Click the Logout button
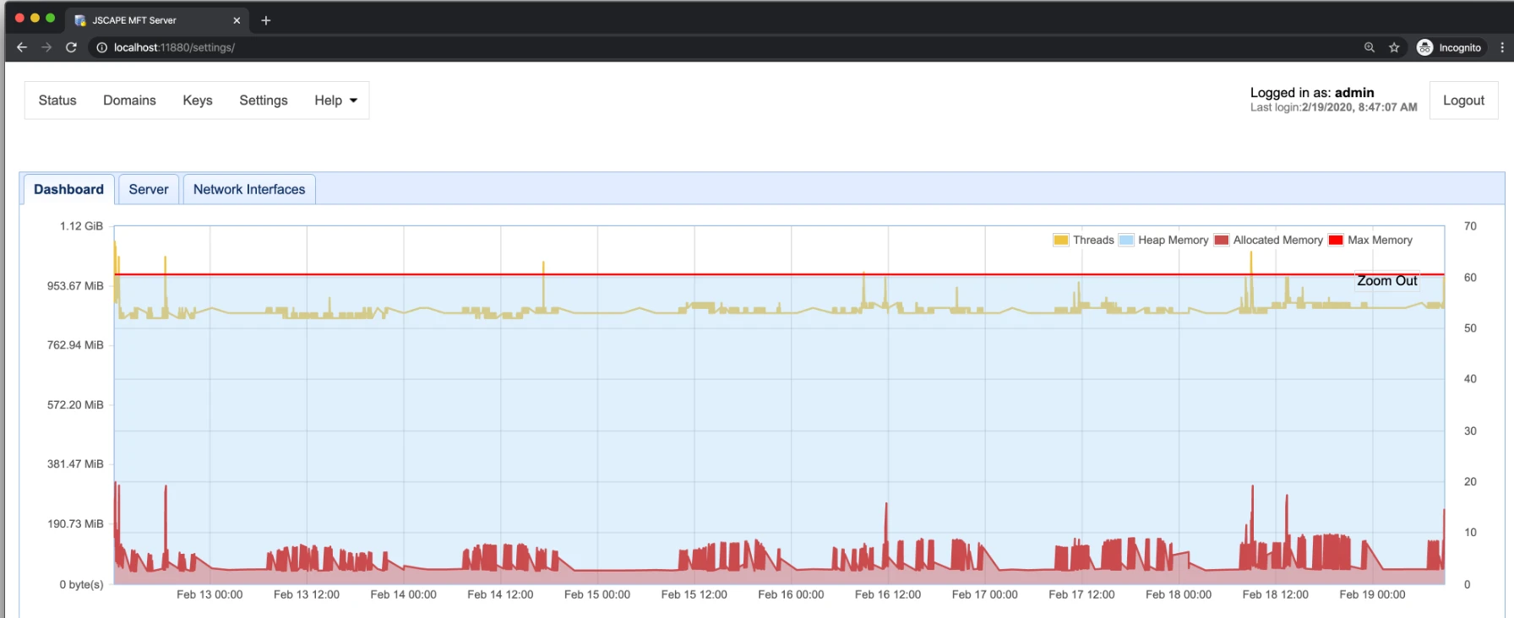 (1463, 100)
